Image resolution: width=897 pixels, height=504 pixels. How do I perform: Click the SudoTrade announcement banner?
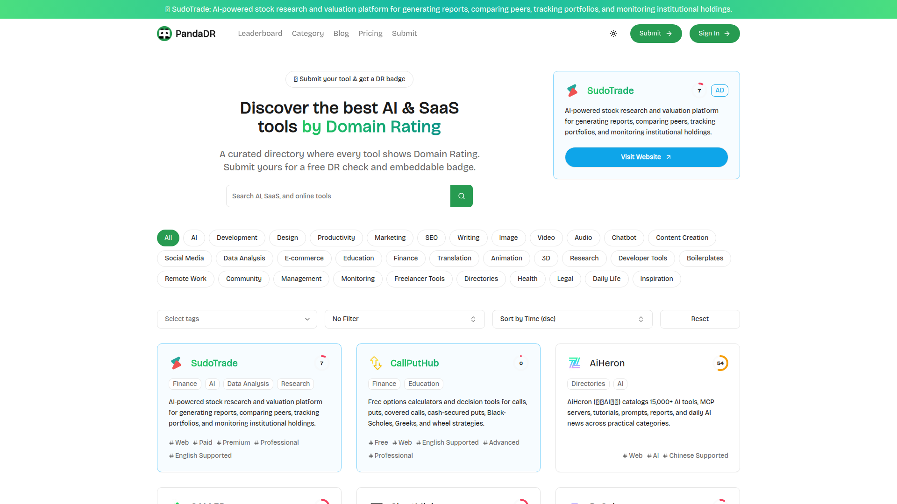(x=448, y=9)
